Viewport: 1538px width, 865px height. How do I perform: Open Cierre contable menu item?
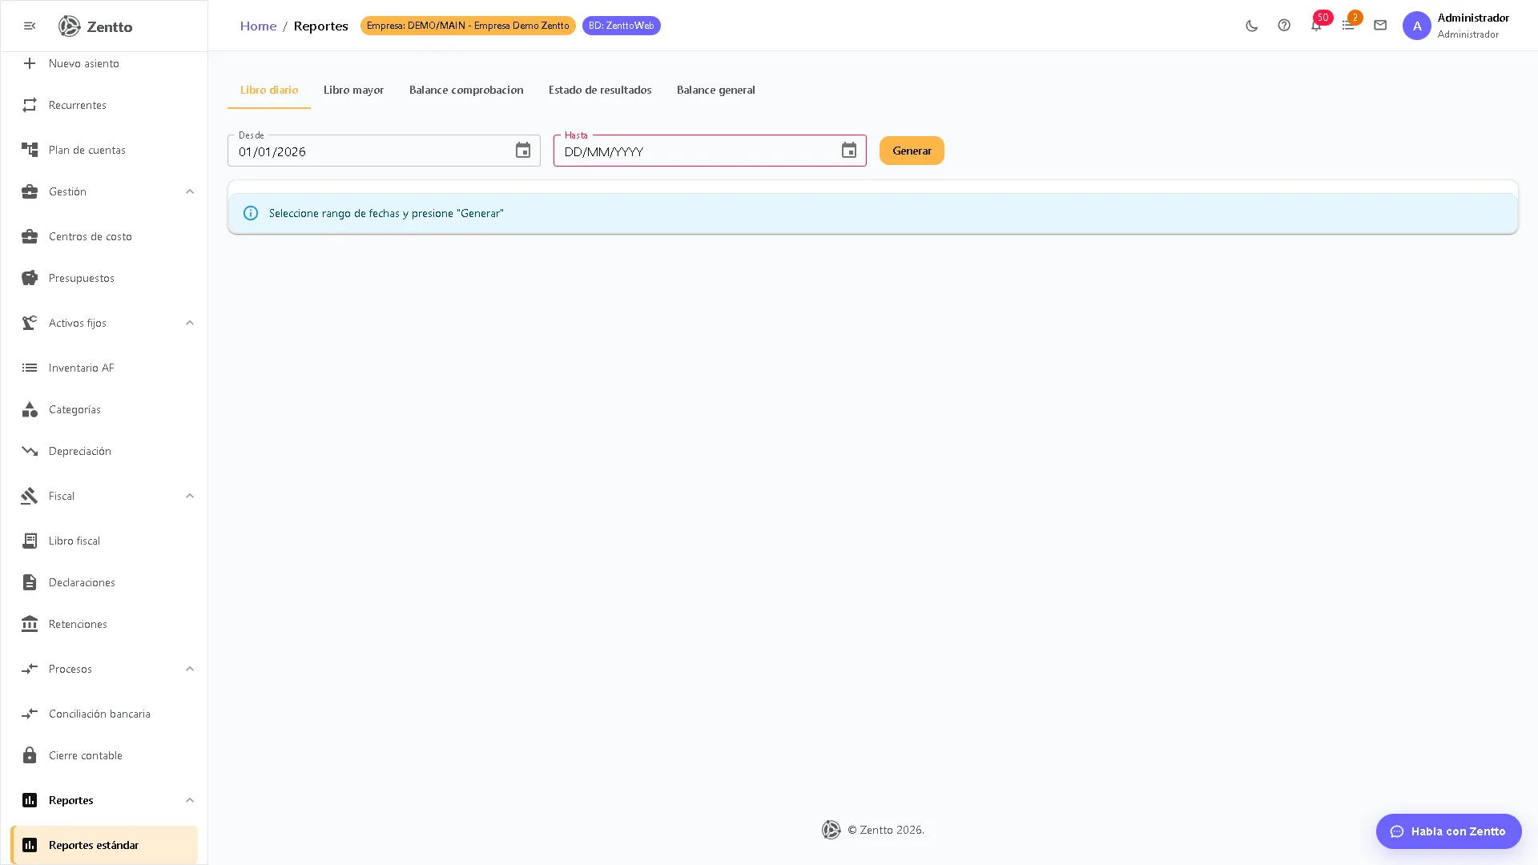(x=104, y=755)
